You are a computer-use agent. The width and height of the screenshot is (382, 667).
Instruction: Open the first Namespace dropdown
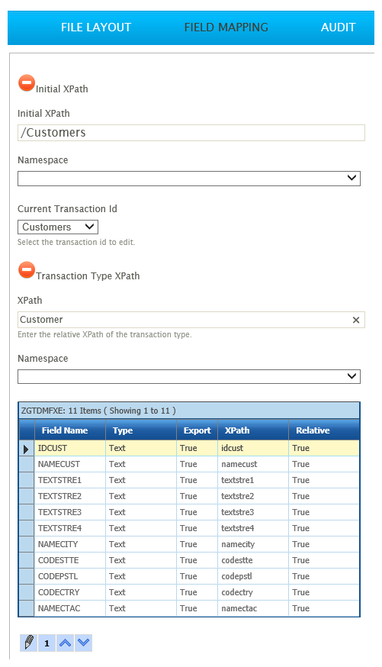[x=189, y=179]
